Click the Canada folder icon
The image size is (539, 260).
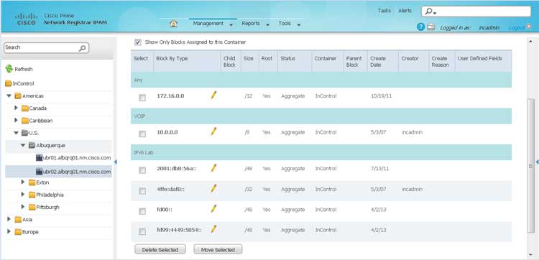pos(24,108)
